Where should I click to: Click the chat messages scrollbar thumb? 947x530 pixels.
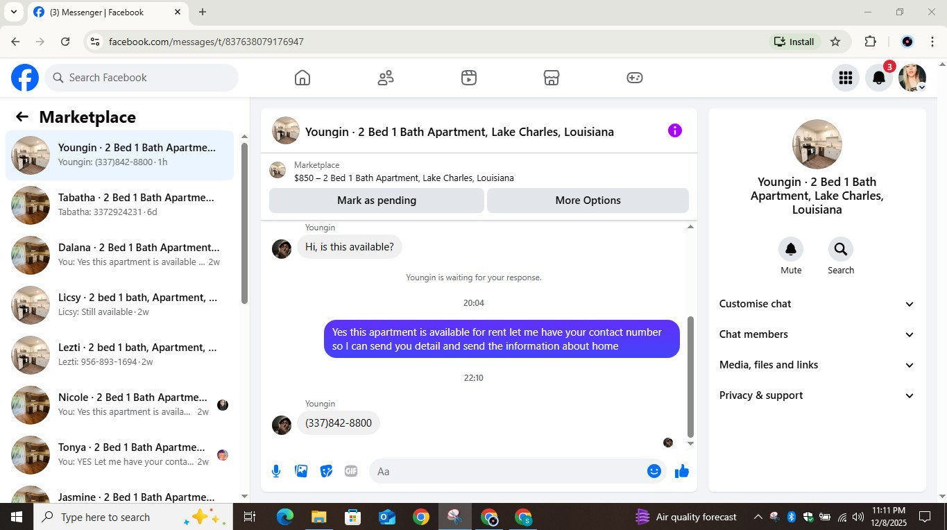(690, 377)
